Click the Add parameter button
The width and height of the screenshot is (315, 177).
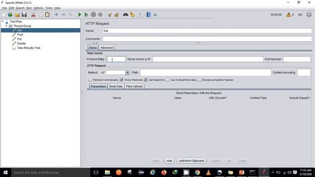(169, 161)
